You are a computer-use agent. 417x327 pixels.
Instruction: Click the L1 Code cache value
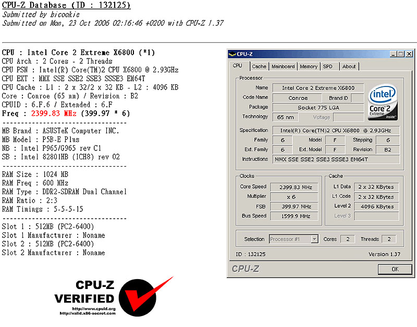[x=376, y=197]
